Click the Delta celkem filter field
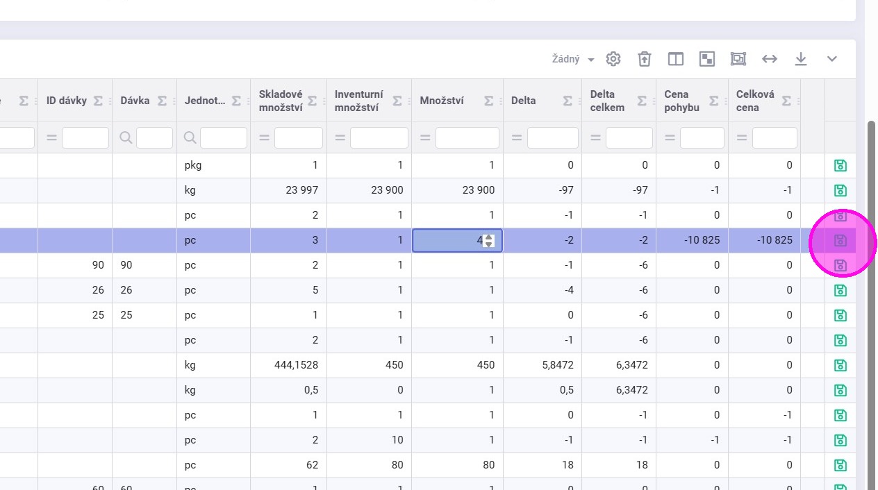This screenshot has height=490, width=878. tap(629, 138)
